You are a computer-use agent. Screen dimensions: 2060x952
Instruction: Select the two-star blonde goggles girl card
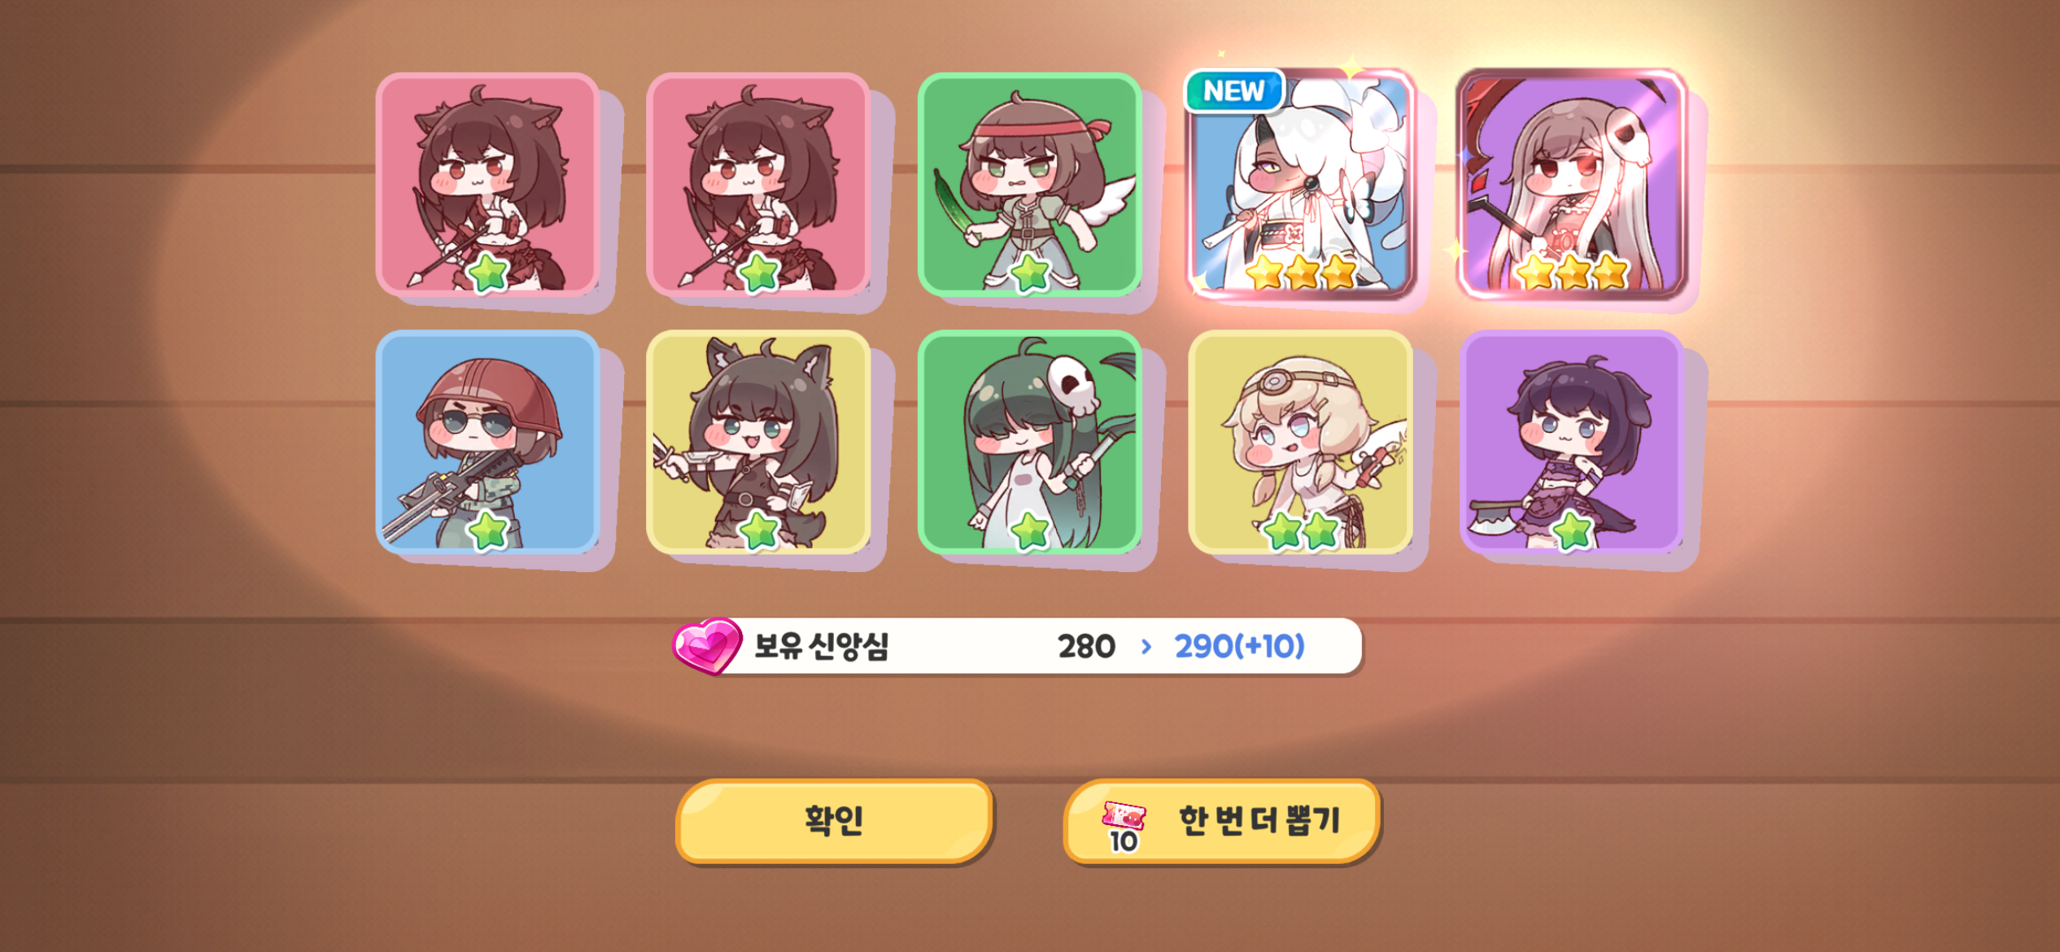pyautogui.click(x=1300, y=442)
